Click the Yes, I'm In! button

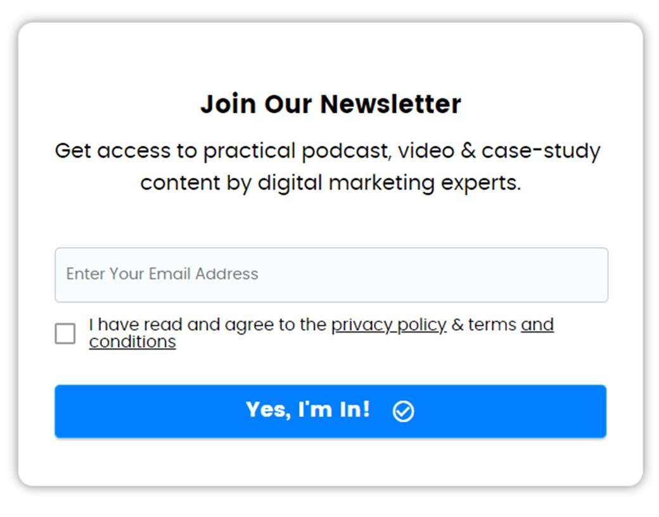click(x=330, y=411)
